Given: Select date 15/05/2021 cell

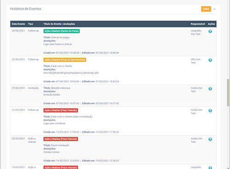Looking at the screenshot, I should point(18,167).
